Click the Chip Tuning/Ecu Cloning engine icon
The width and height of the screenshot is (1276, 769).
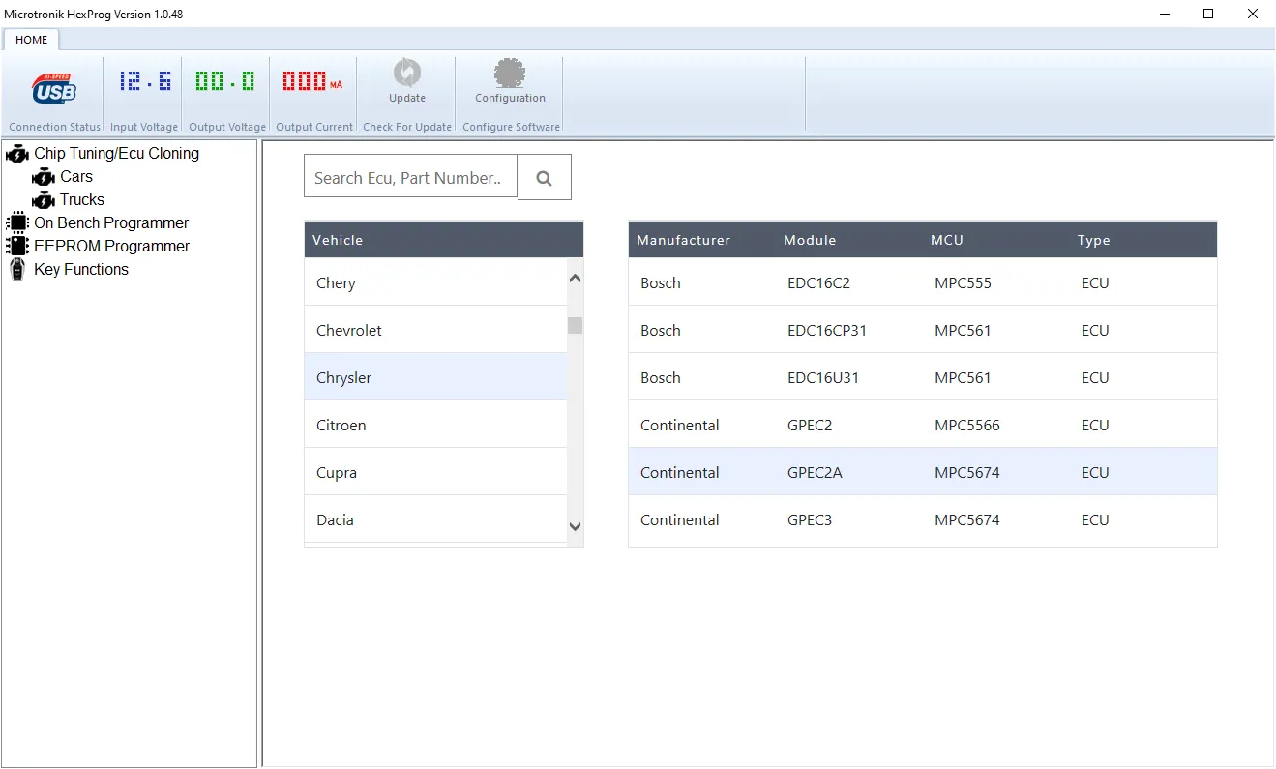[x=17, y=153]
